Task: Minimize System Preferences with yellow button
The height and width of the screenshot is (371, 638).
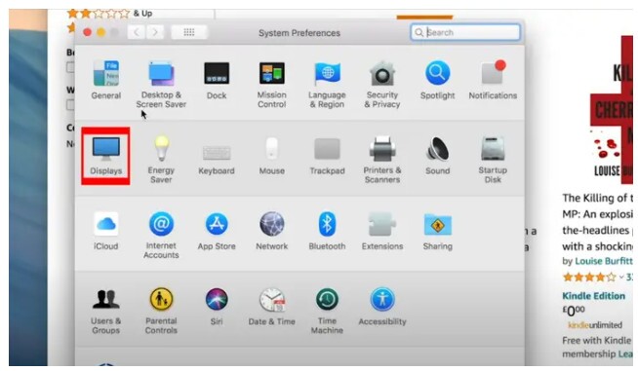Action: click(100, 32)
